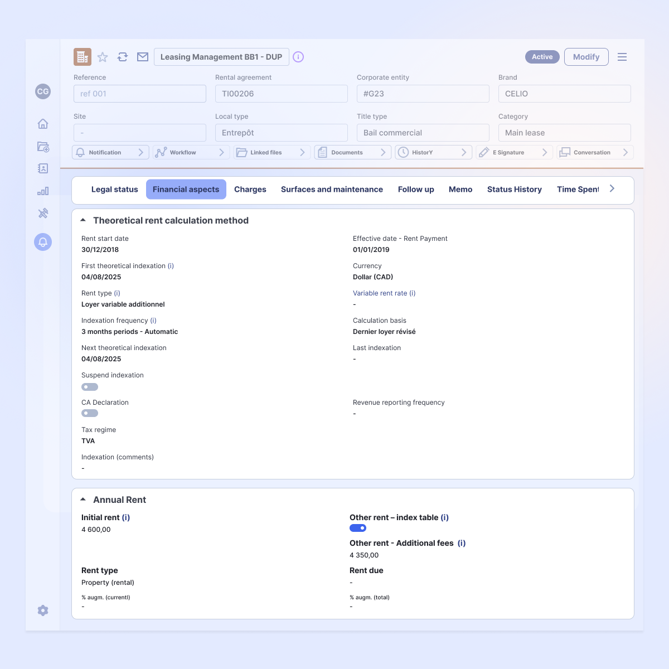
Task: Click the Reference field ref 001
Action: pos(140,94)
